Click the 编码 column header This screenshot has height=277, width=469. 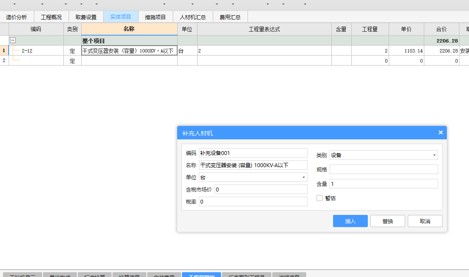[36, 29]
